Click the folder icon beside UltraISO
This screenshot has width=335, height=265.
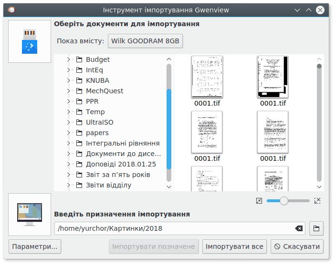point(79,122)
